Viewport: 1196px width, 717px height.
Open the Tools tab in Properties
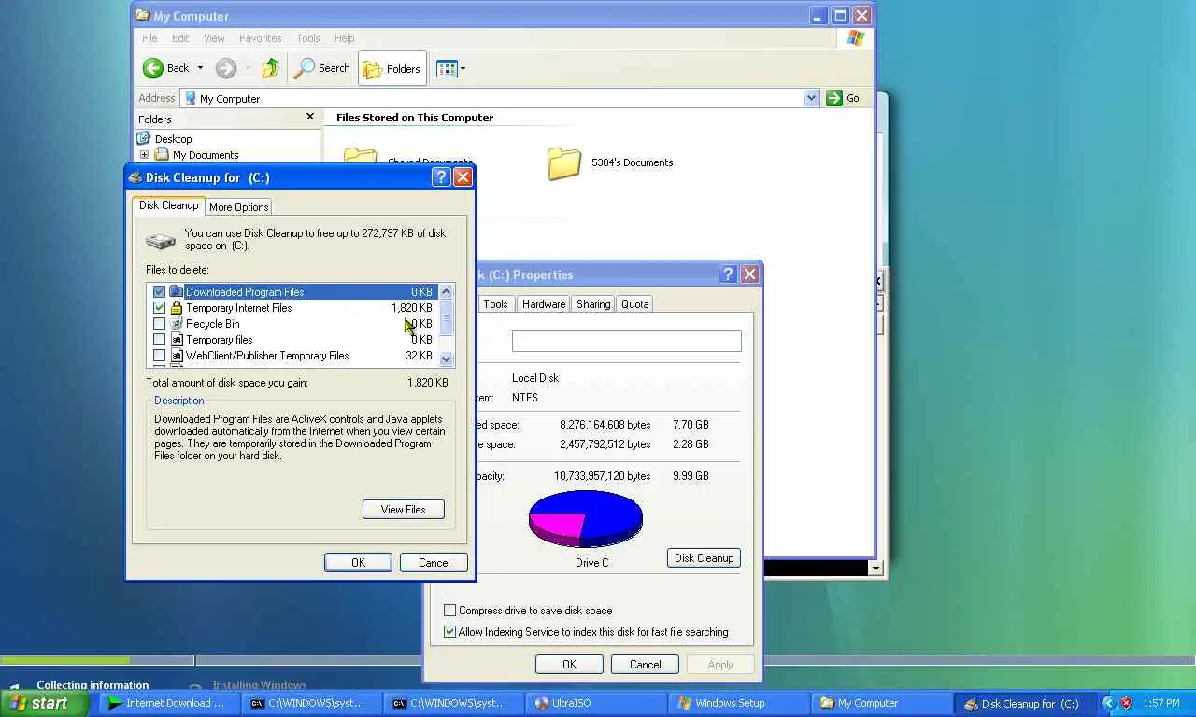click(x=495, y=304)
